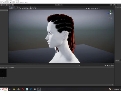Open the scene camera settings icon
121x91 pixels.
[x=88, y=9]
